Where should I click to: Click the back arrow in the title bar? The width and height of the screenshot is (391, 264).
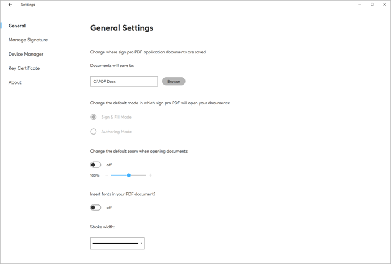pos(10,5)
